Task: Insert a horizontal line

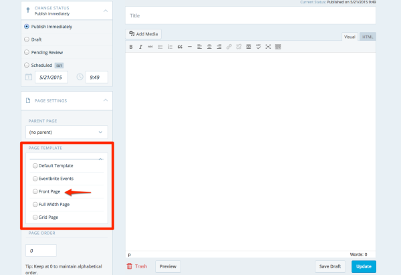Action: coord(190,47)
